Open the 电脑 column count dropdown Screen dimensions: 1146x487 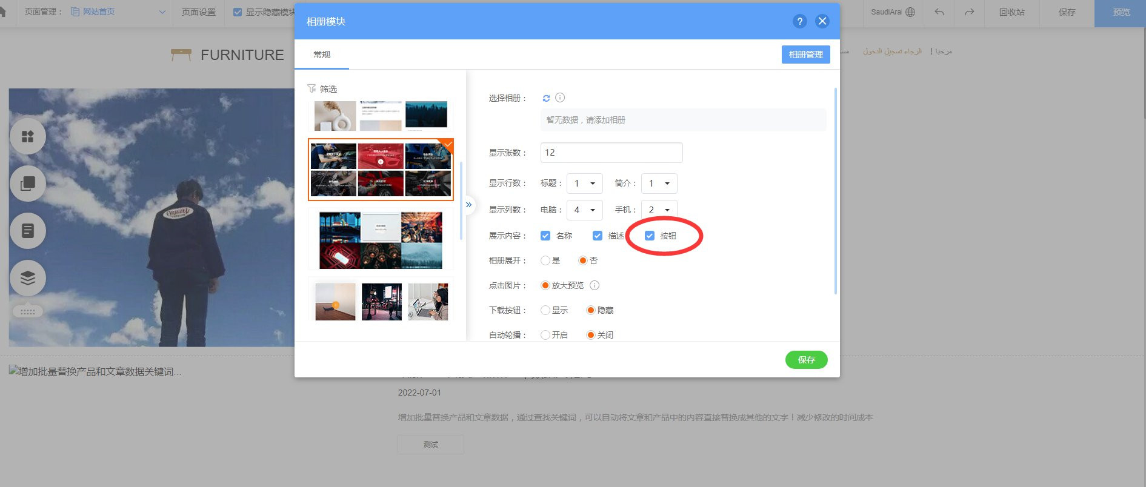pyautogui.click(x=584, y=210)
